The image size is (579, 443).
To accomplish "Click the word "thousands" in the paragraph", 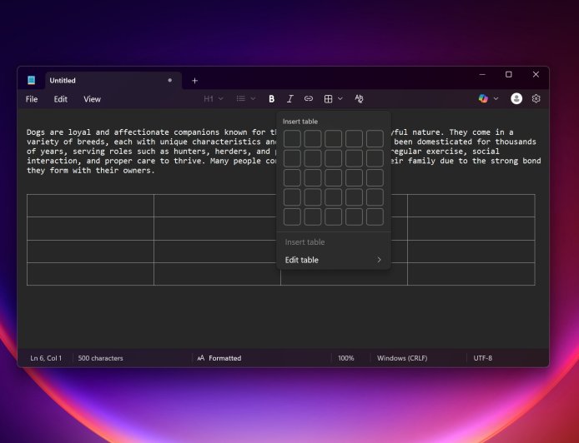I will click(516, 142).
